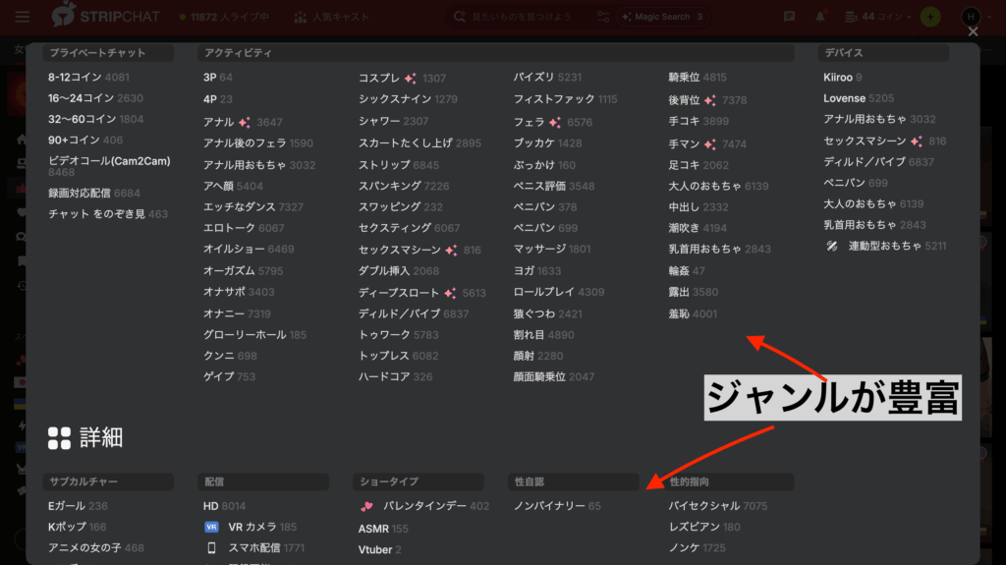The width and height of the screenshot is (1006, 565).
Task: Open the トゥワーク category
Action: click(399, 335)
